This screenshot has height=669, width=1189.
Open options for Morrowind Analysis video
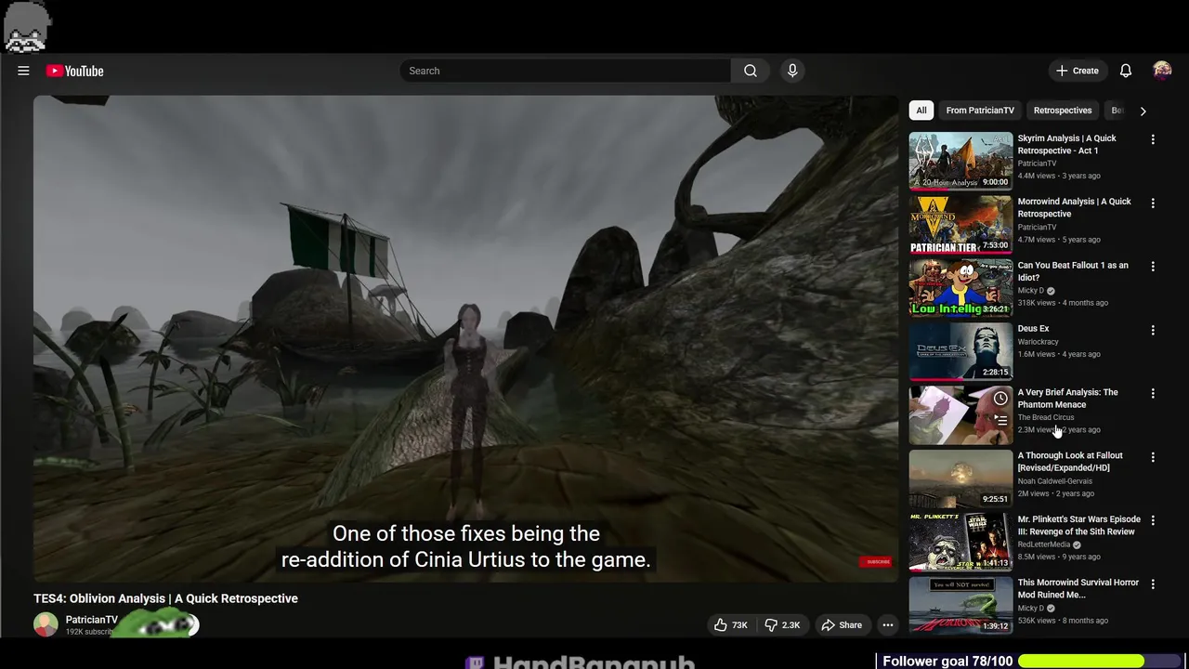pyautogui.click(x=1153, y=203)
